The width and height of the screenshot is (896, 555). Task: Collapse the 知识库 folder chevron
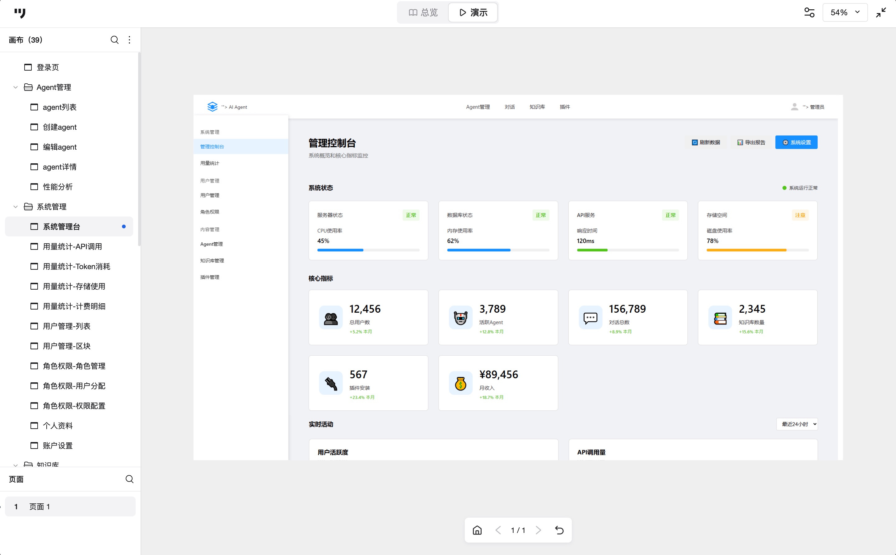pos(16,465)
